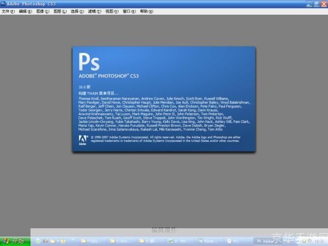
Task: Open the 视图(V) menu
Action: pyautogui.click(x=112, y=11)
